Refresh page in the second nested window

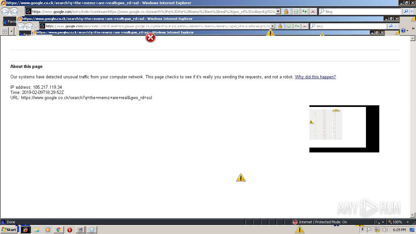(297, 26)
